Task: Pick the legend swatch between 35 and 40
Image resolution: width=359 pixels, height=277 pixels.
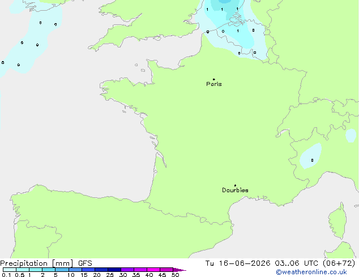Action: tap(140, 270)
